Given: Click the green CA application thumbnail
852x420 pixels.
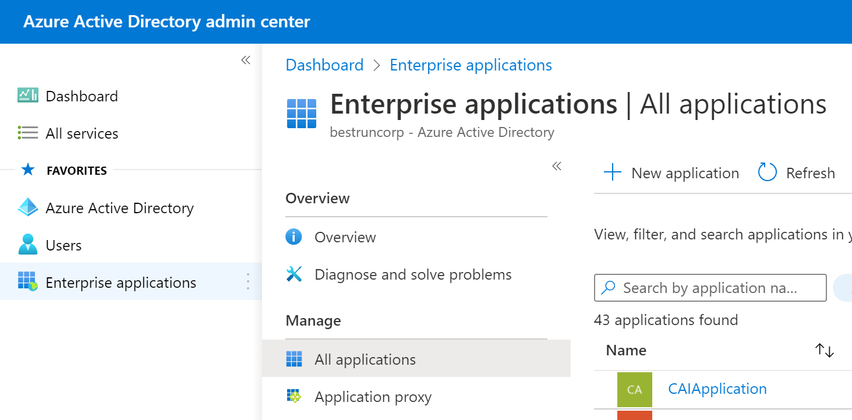Looking at the screenshot, I should (634, 389).
